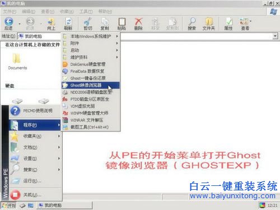
Task: Click the 剪切 scissors icon
Action: click(88, 24)
